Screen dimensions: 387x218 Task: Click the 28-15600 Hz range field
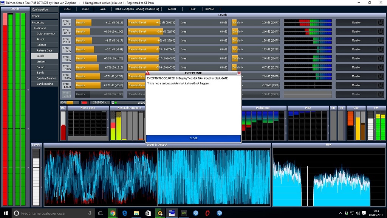(100, 103)
